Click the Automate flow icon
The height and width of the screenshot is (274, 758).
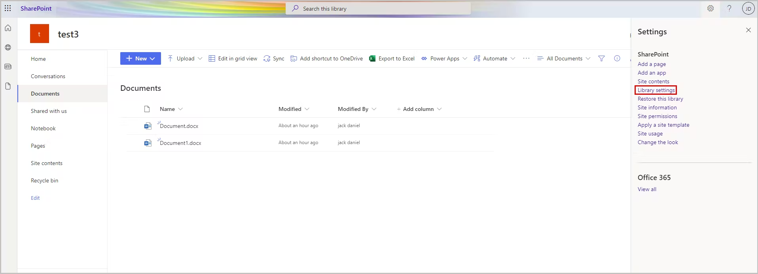tap(477, 58)
